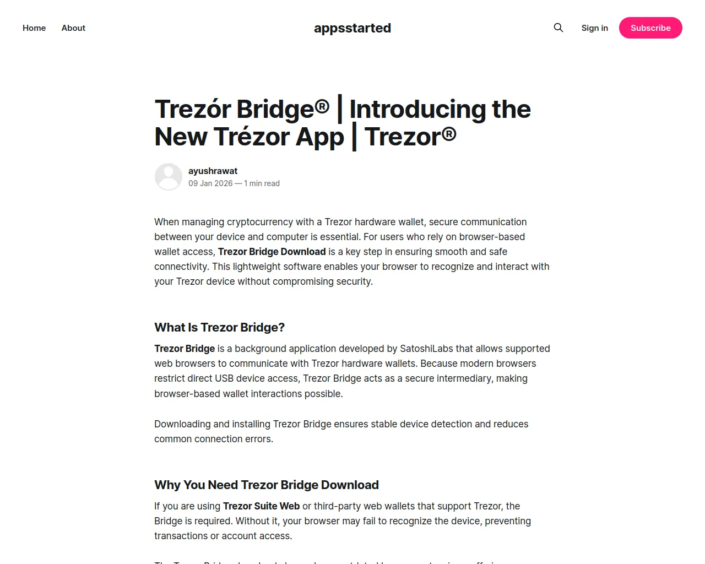The height and width of the screenshot is (564, 705).
Task: Click the 09 Jan 2026 date
Action: point(210,183)
